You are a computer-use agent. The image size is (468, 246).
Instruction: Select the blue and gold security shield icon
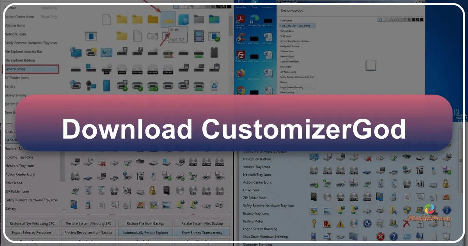click(x=406, y=209)
